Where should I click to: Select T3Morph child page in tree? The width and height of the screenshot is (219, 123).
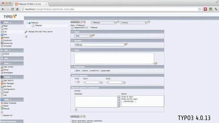coord(38,26)
